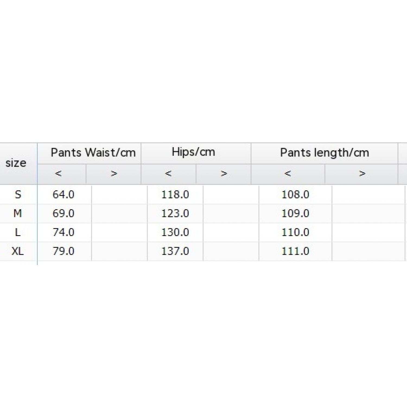Image resolution: width=407 pixels, height=407 pixels.
Task: Click the 108.0 pants length cell
Action: pos(295,195)
